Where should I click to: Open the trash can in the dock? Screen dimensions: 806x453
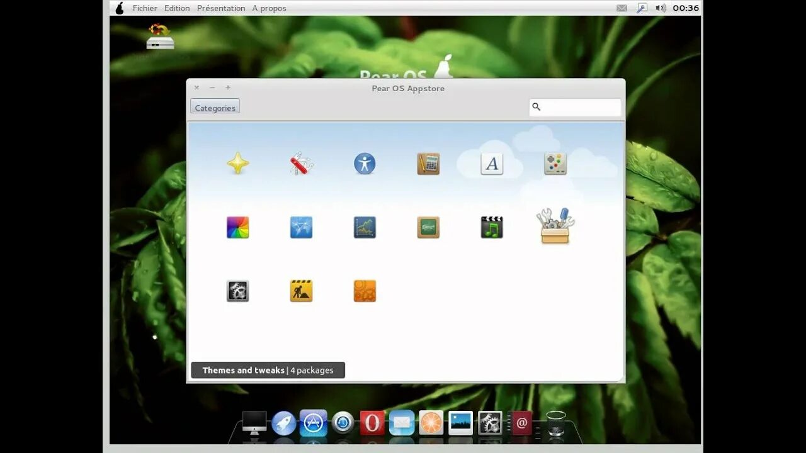click(556, 423)
